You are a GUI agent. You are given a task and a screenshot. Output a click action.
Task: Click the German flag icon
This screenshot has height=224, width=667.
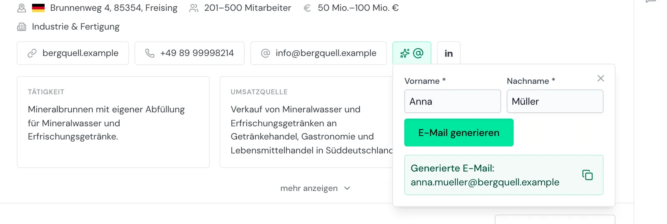coord(38,7)
